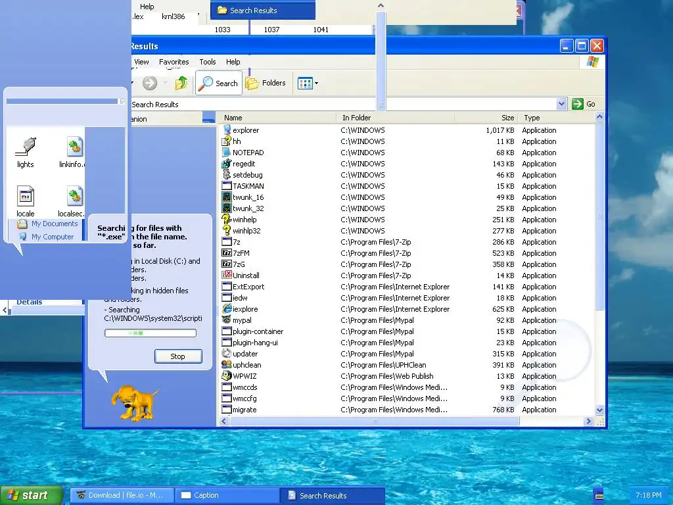Sort results by the Type column
This screenshot has height=505, width=673.
pos(556,118)
